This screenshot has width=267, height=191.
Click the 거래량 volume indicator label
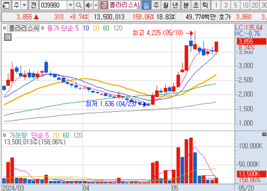point(18,135)
